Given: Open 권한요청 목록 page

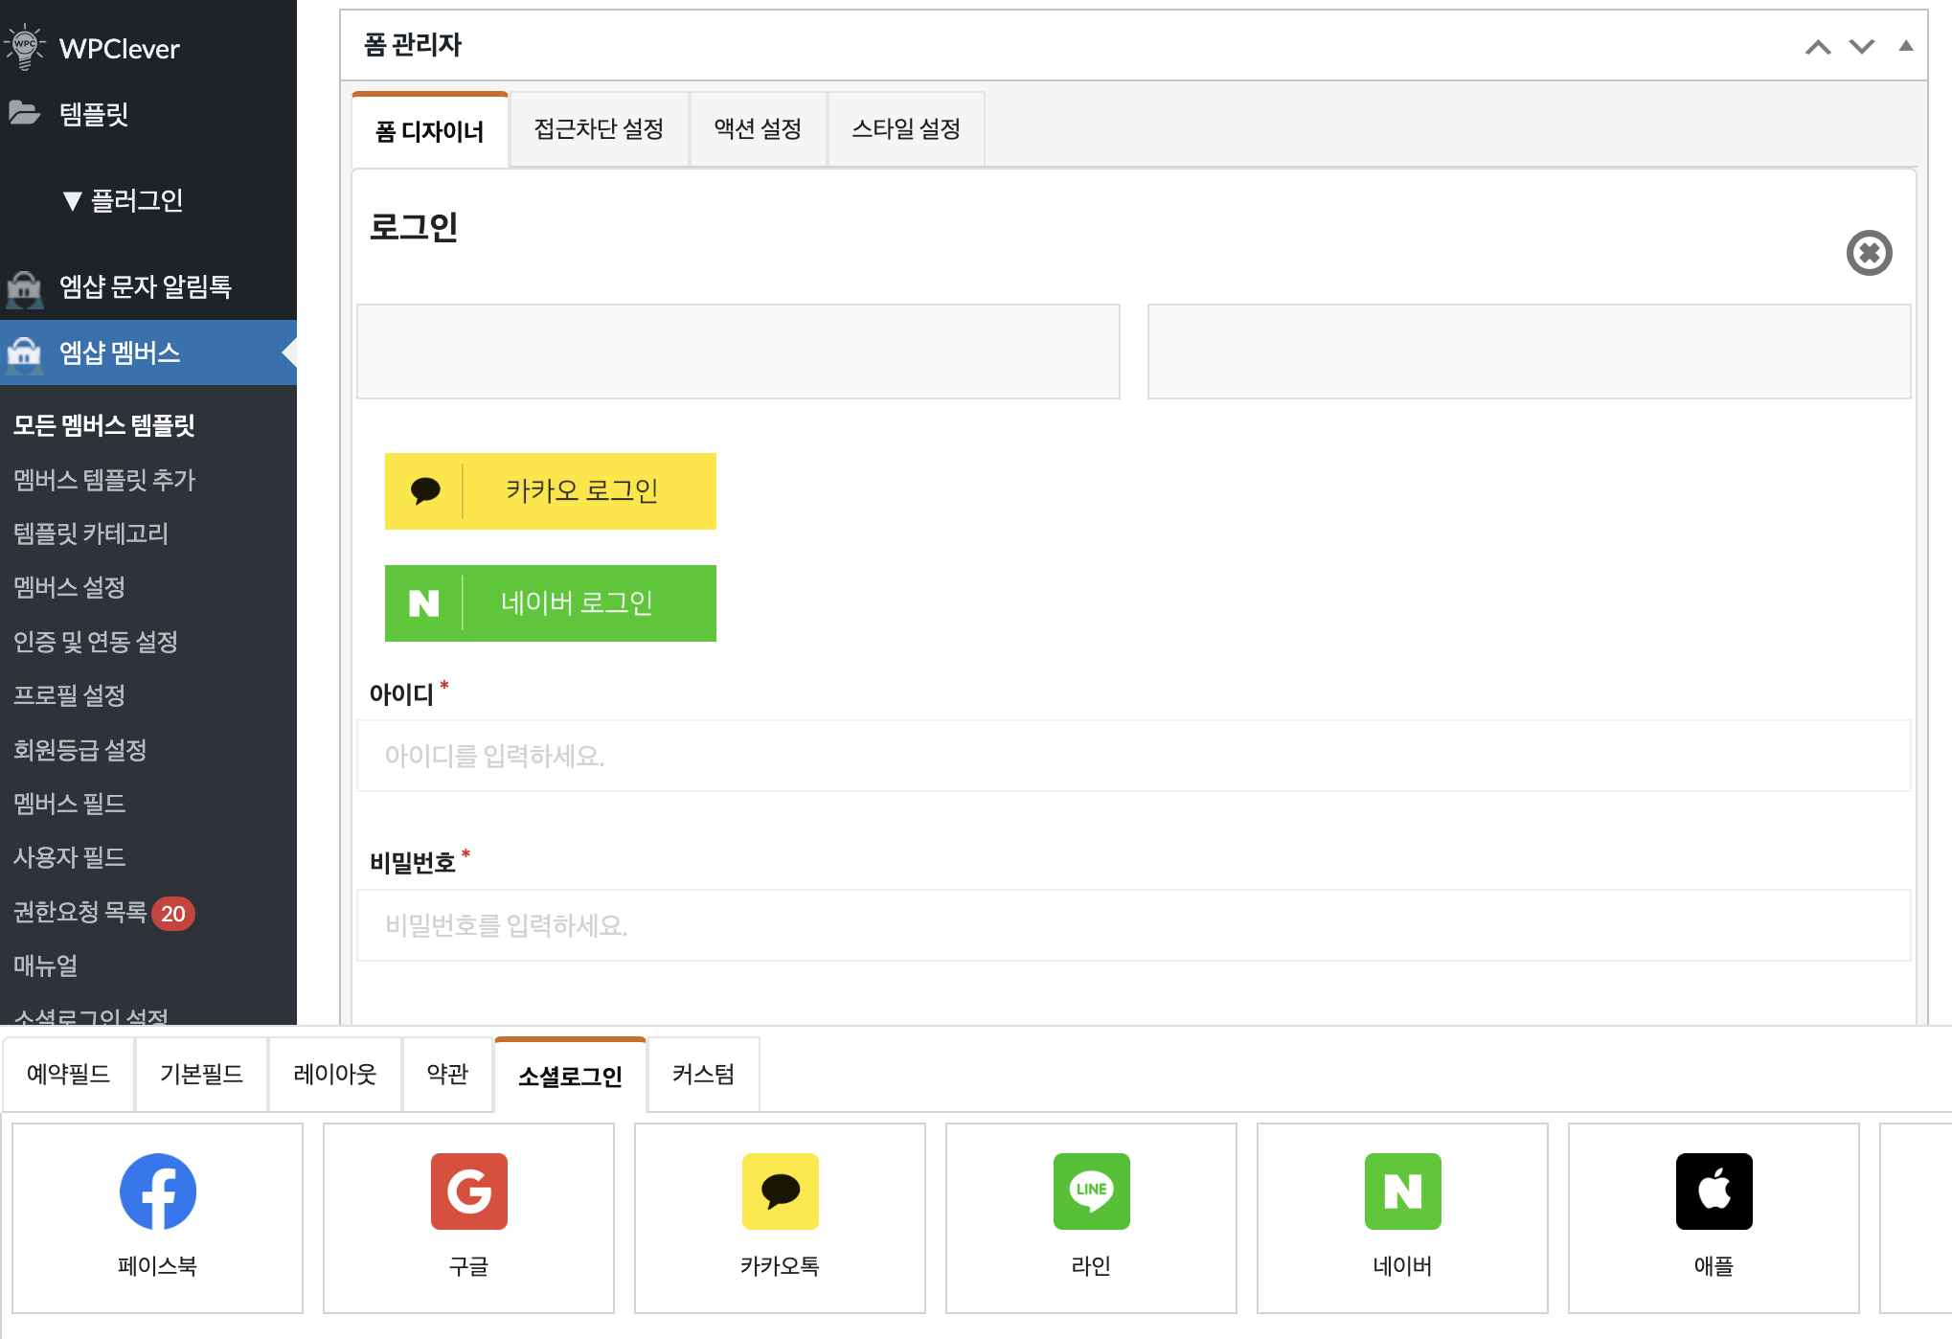Looking at the screenshot, I should coord(80,912).
